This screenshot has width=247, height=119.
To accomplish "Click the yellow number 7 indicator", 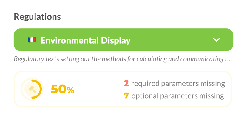I will 126,96.
